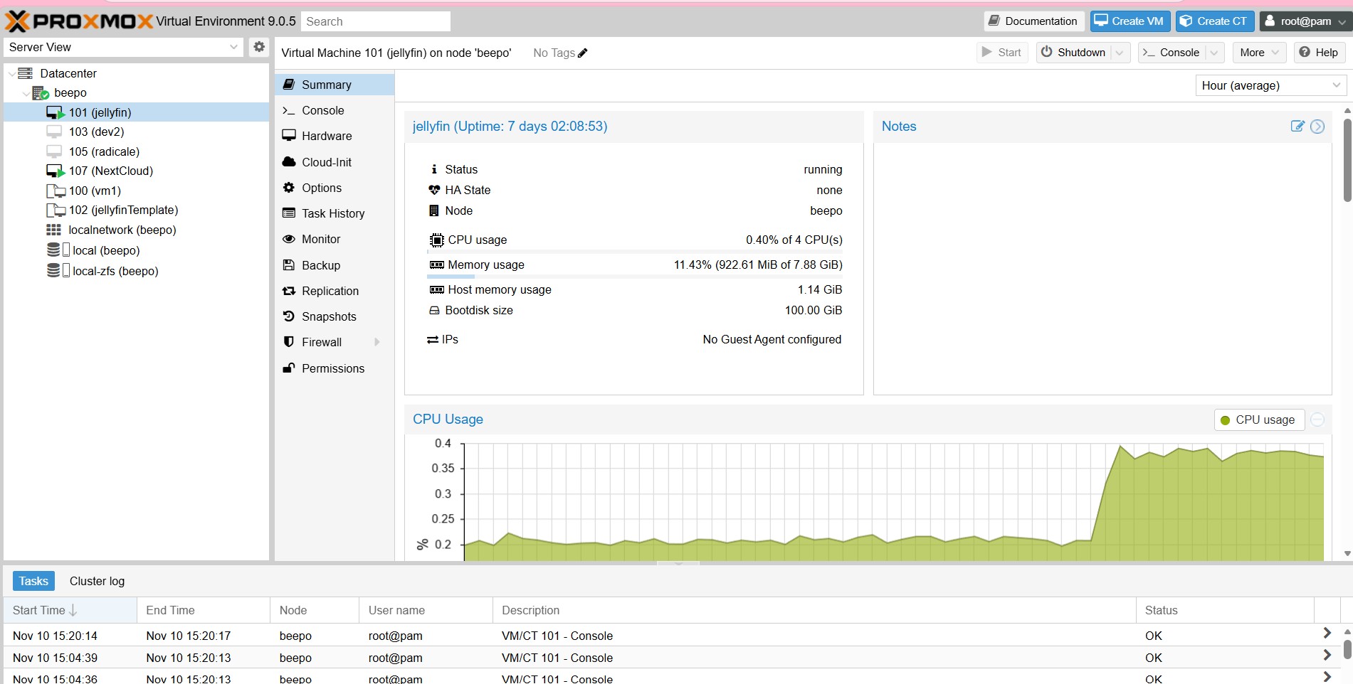Edit notes via the pencil icon
This screenshot has height=684, width=1353.
pos(1297,127)
